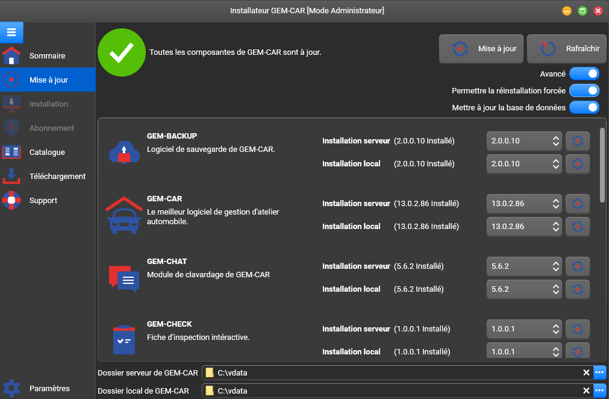Click the Support lifebuoy icon

pos(11,200)
